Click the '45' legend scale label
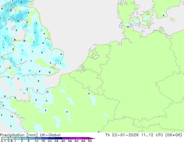This screenshot has height=142, width=184. [83, 141]
